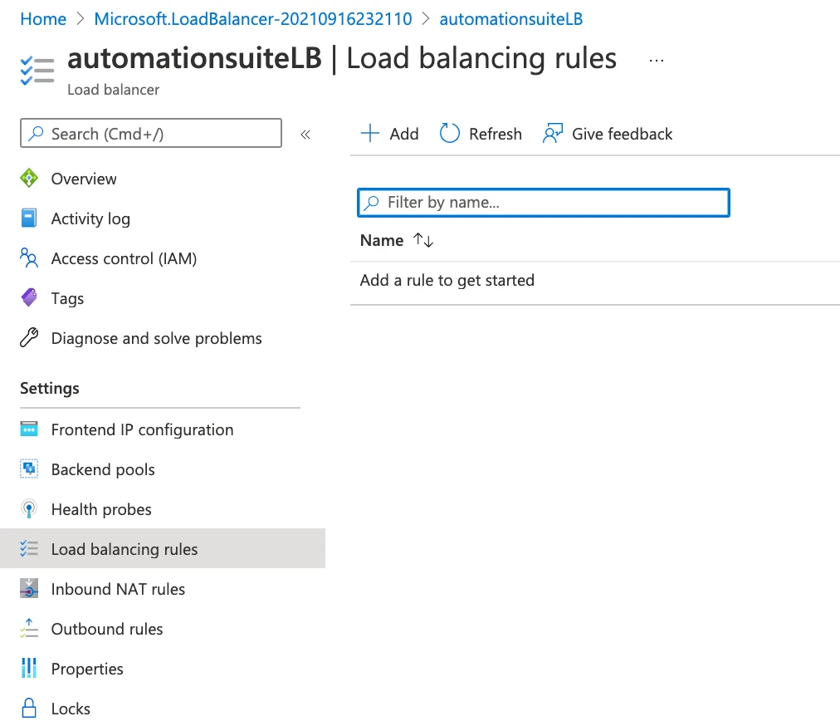840x726 pixels.
Task: Focus the Search (Cmd+/) field
Action: coord(151,133)
